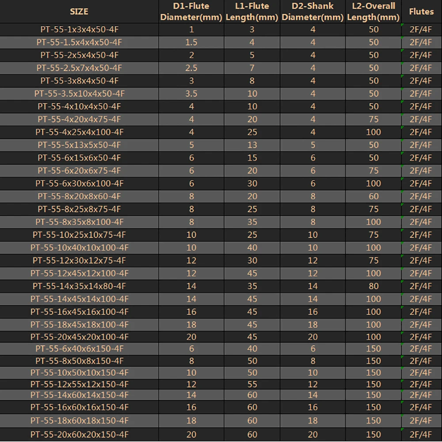Image resolution: width=442 pixels, height=442 pixels.
Task: Select the PT-55-12x45x12x100-4F cell
Action: point(79,273)
